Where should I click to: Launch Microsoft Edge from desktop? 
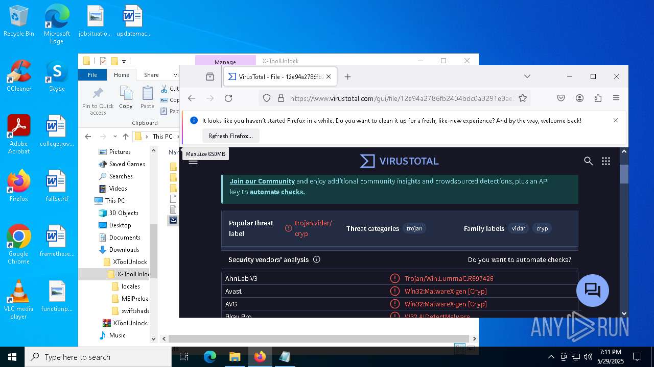tap(57, 24)
